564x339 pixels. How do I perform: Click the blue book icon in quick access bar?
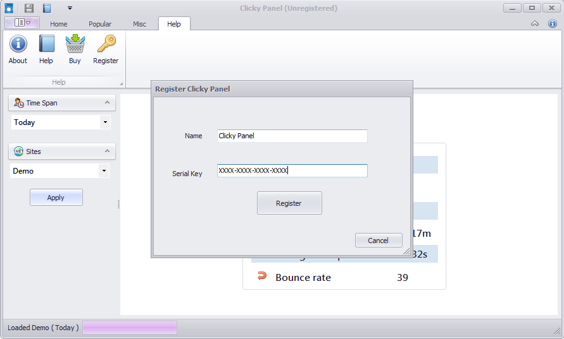[x=47, y=8]
